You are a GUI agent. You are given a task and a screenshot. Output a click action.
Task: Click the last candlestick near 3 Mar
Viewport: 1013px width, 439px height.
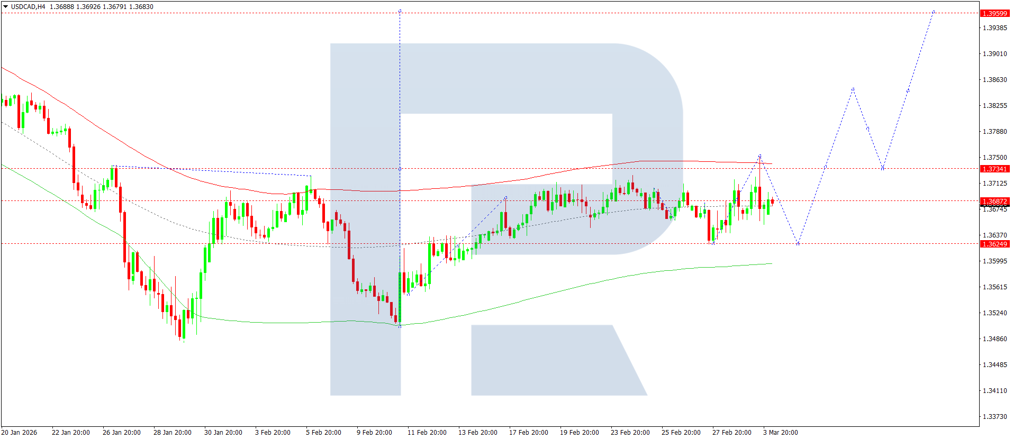(x=772, y=202)
